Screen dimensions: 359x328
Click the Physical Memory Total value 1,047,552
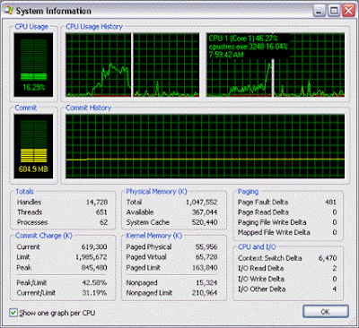point(202,203)
